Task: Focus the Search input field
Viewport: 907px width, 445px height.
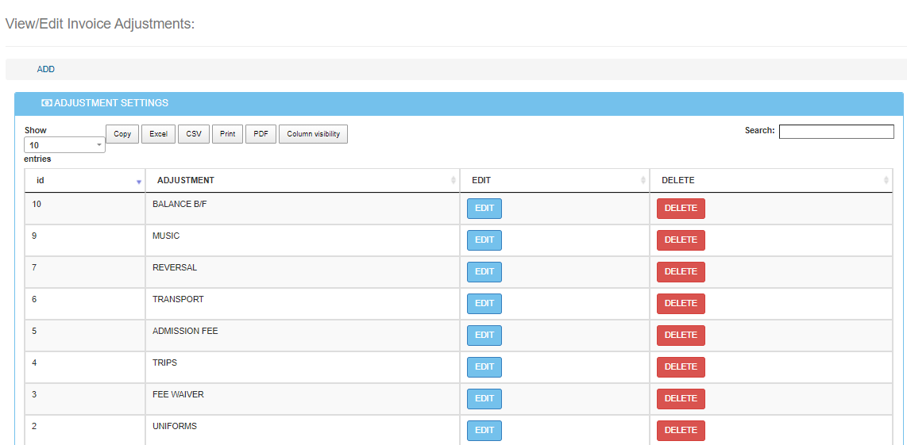Action: point(836,132)
